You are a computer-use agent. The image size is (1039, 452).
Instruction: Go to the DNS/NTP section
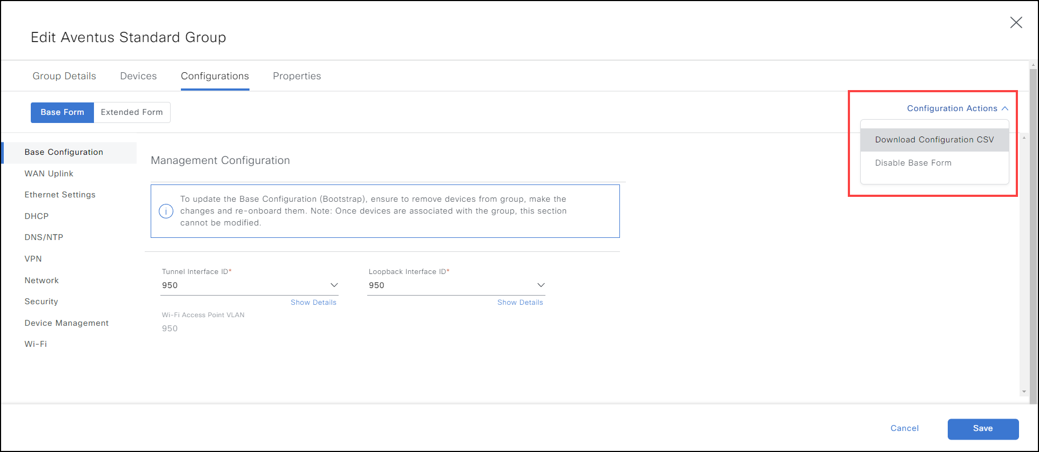(x=44, y=237)
